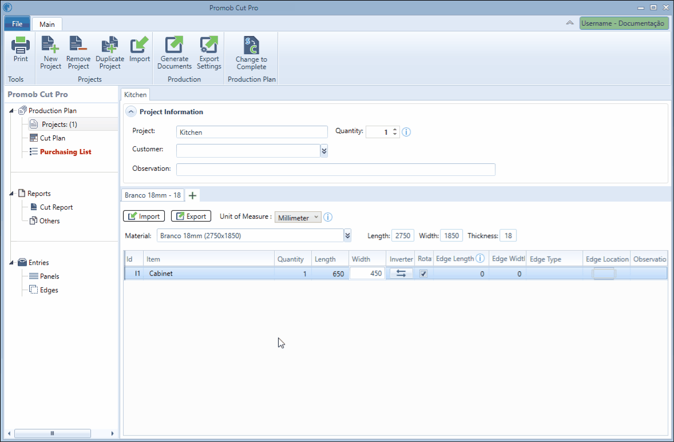Decrease the project Quantity with the down arrow
The width and height of the screenshot is (674, 442).
click(395, 134)
